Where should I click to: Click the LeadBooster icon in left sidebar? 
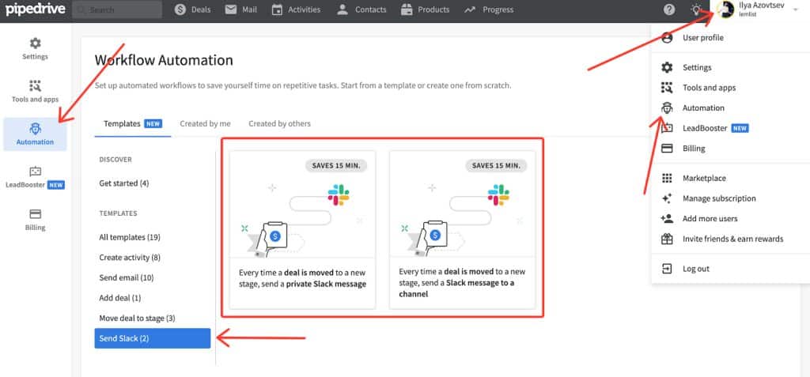(x=35, y=172)
